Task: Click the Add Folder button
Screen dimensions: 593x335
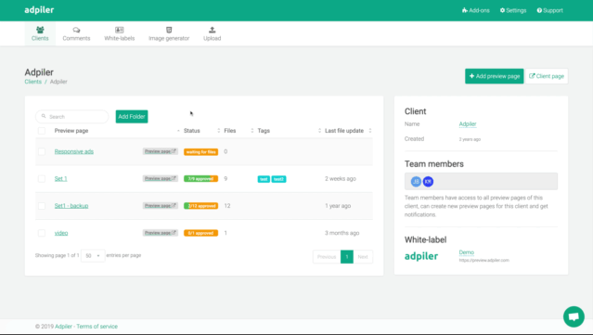Action: (x=132, y=116)
